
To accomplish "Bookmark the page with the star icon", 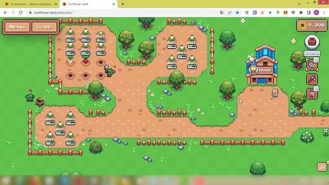I will [x=237, y=12].
